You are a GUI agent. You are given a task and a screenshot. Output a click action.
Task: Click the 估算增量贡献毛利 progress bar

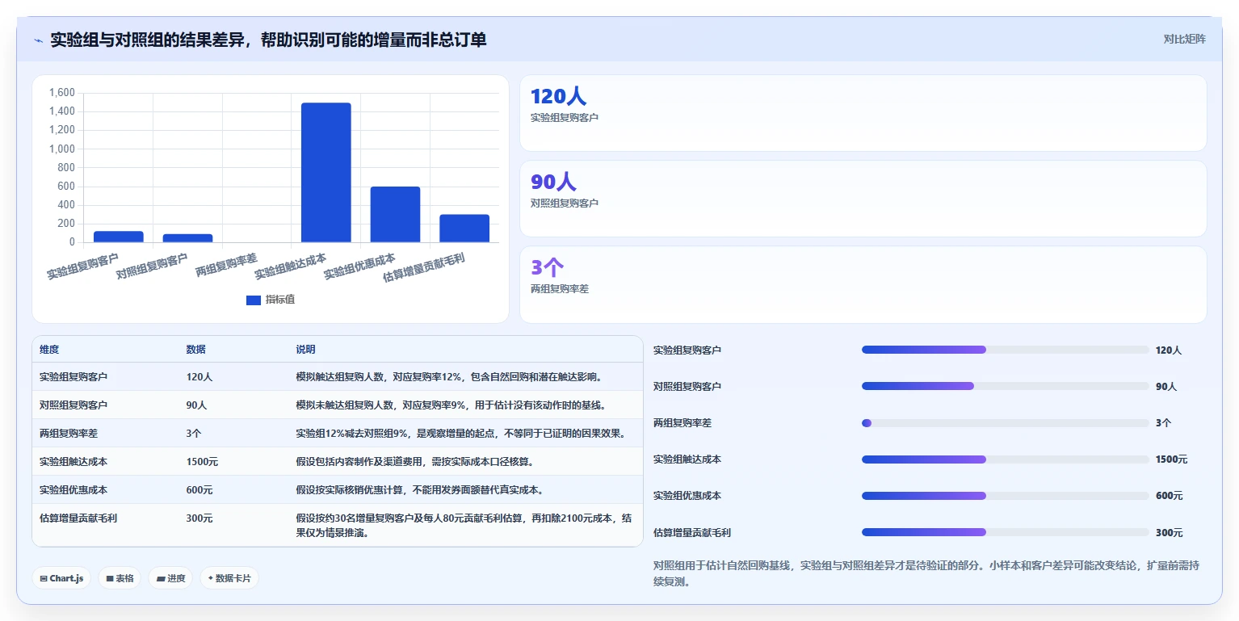click(x=1005, y=532)
